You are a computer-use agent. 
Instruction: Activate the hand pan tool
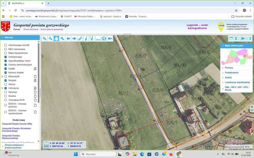point(56,38)
